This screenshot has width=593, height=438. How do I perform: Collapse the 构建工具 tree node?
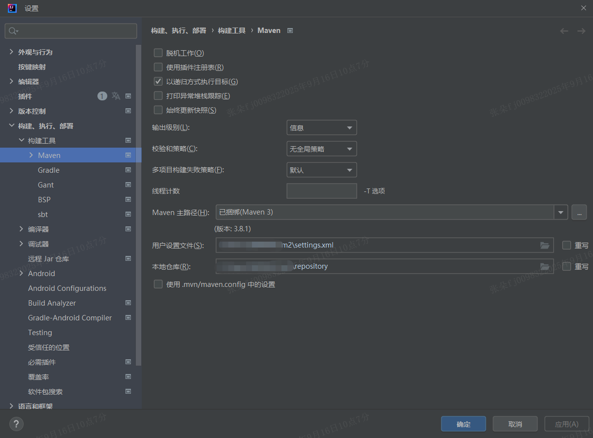[21, 140]
